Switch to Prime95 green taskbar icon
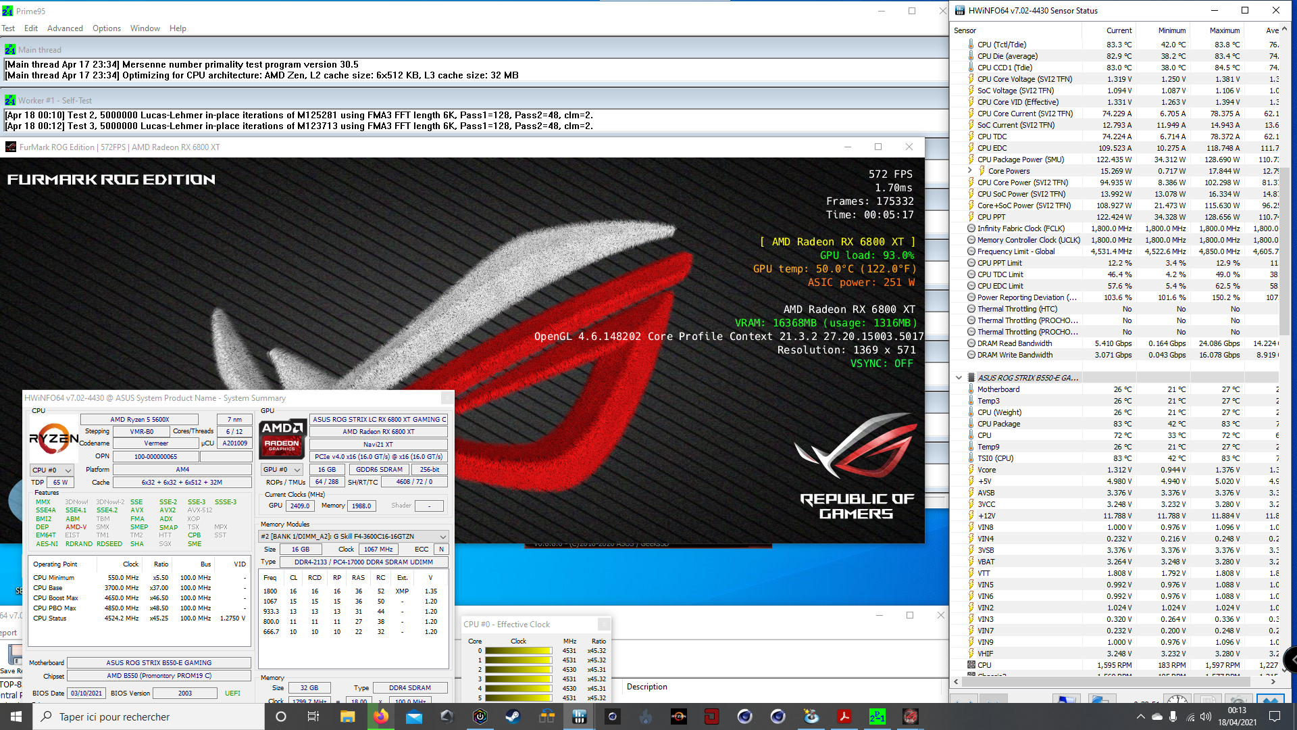 pyautogui.click(x=878, y=716)
